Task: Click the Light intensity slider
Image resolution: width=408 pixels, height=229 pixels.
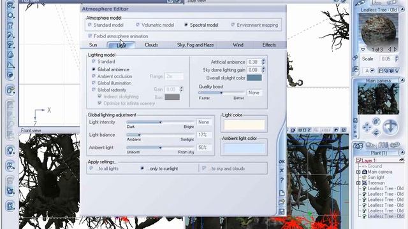Action: click(x=160, y=122)
